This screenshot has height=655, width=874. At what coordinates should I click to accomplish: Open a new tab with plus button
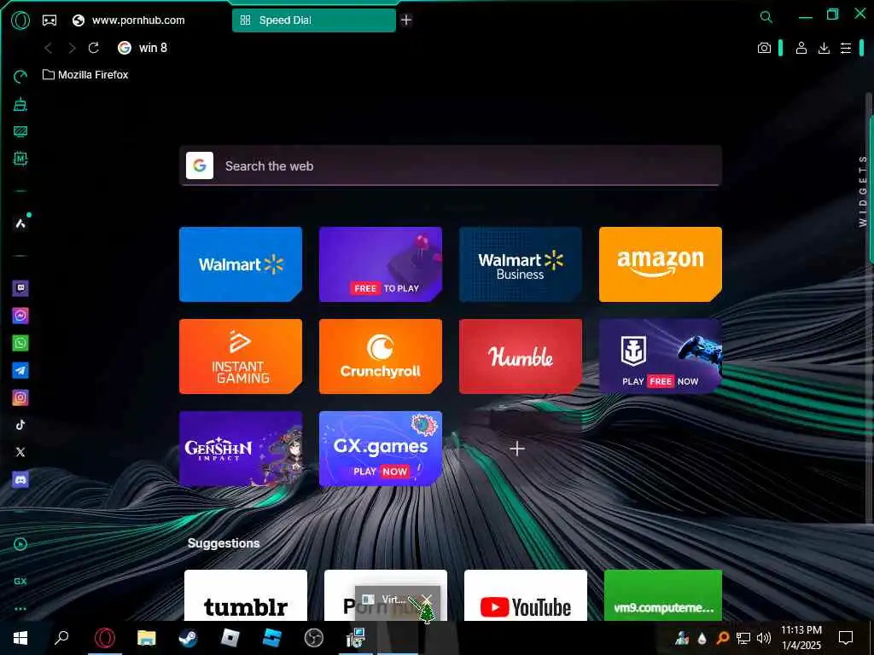(x=406, y=20)
